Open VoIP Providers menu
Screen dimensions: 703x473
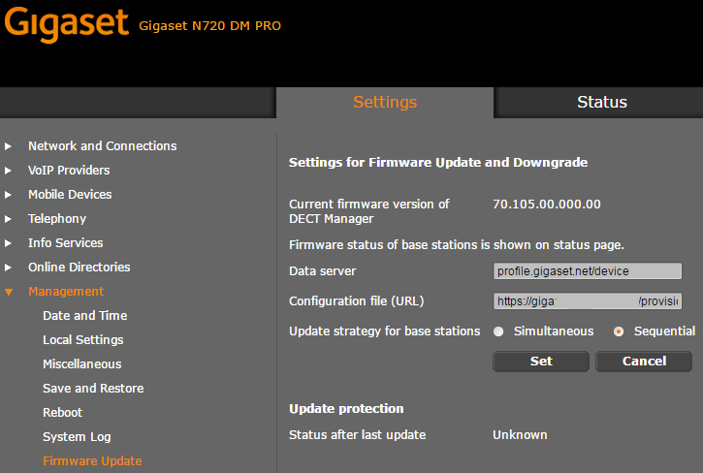point(69,171)
